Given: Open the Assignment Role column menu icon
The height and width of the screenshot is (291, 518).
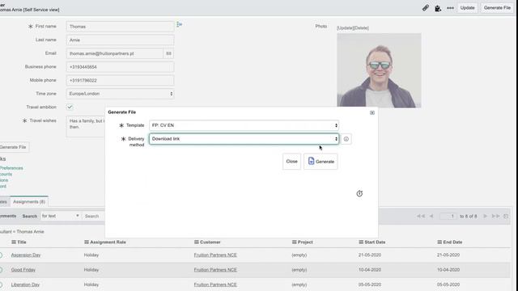Looking at the screenshot, I should [x=87, y=242].
